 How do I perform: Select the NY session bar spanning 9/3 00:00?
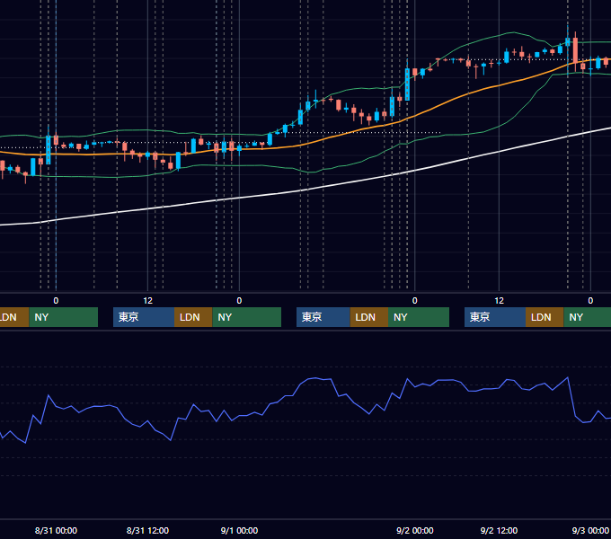[x=588, y=317]
